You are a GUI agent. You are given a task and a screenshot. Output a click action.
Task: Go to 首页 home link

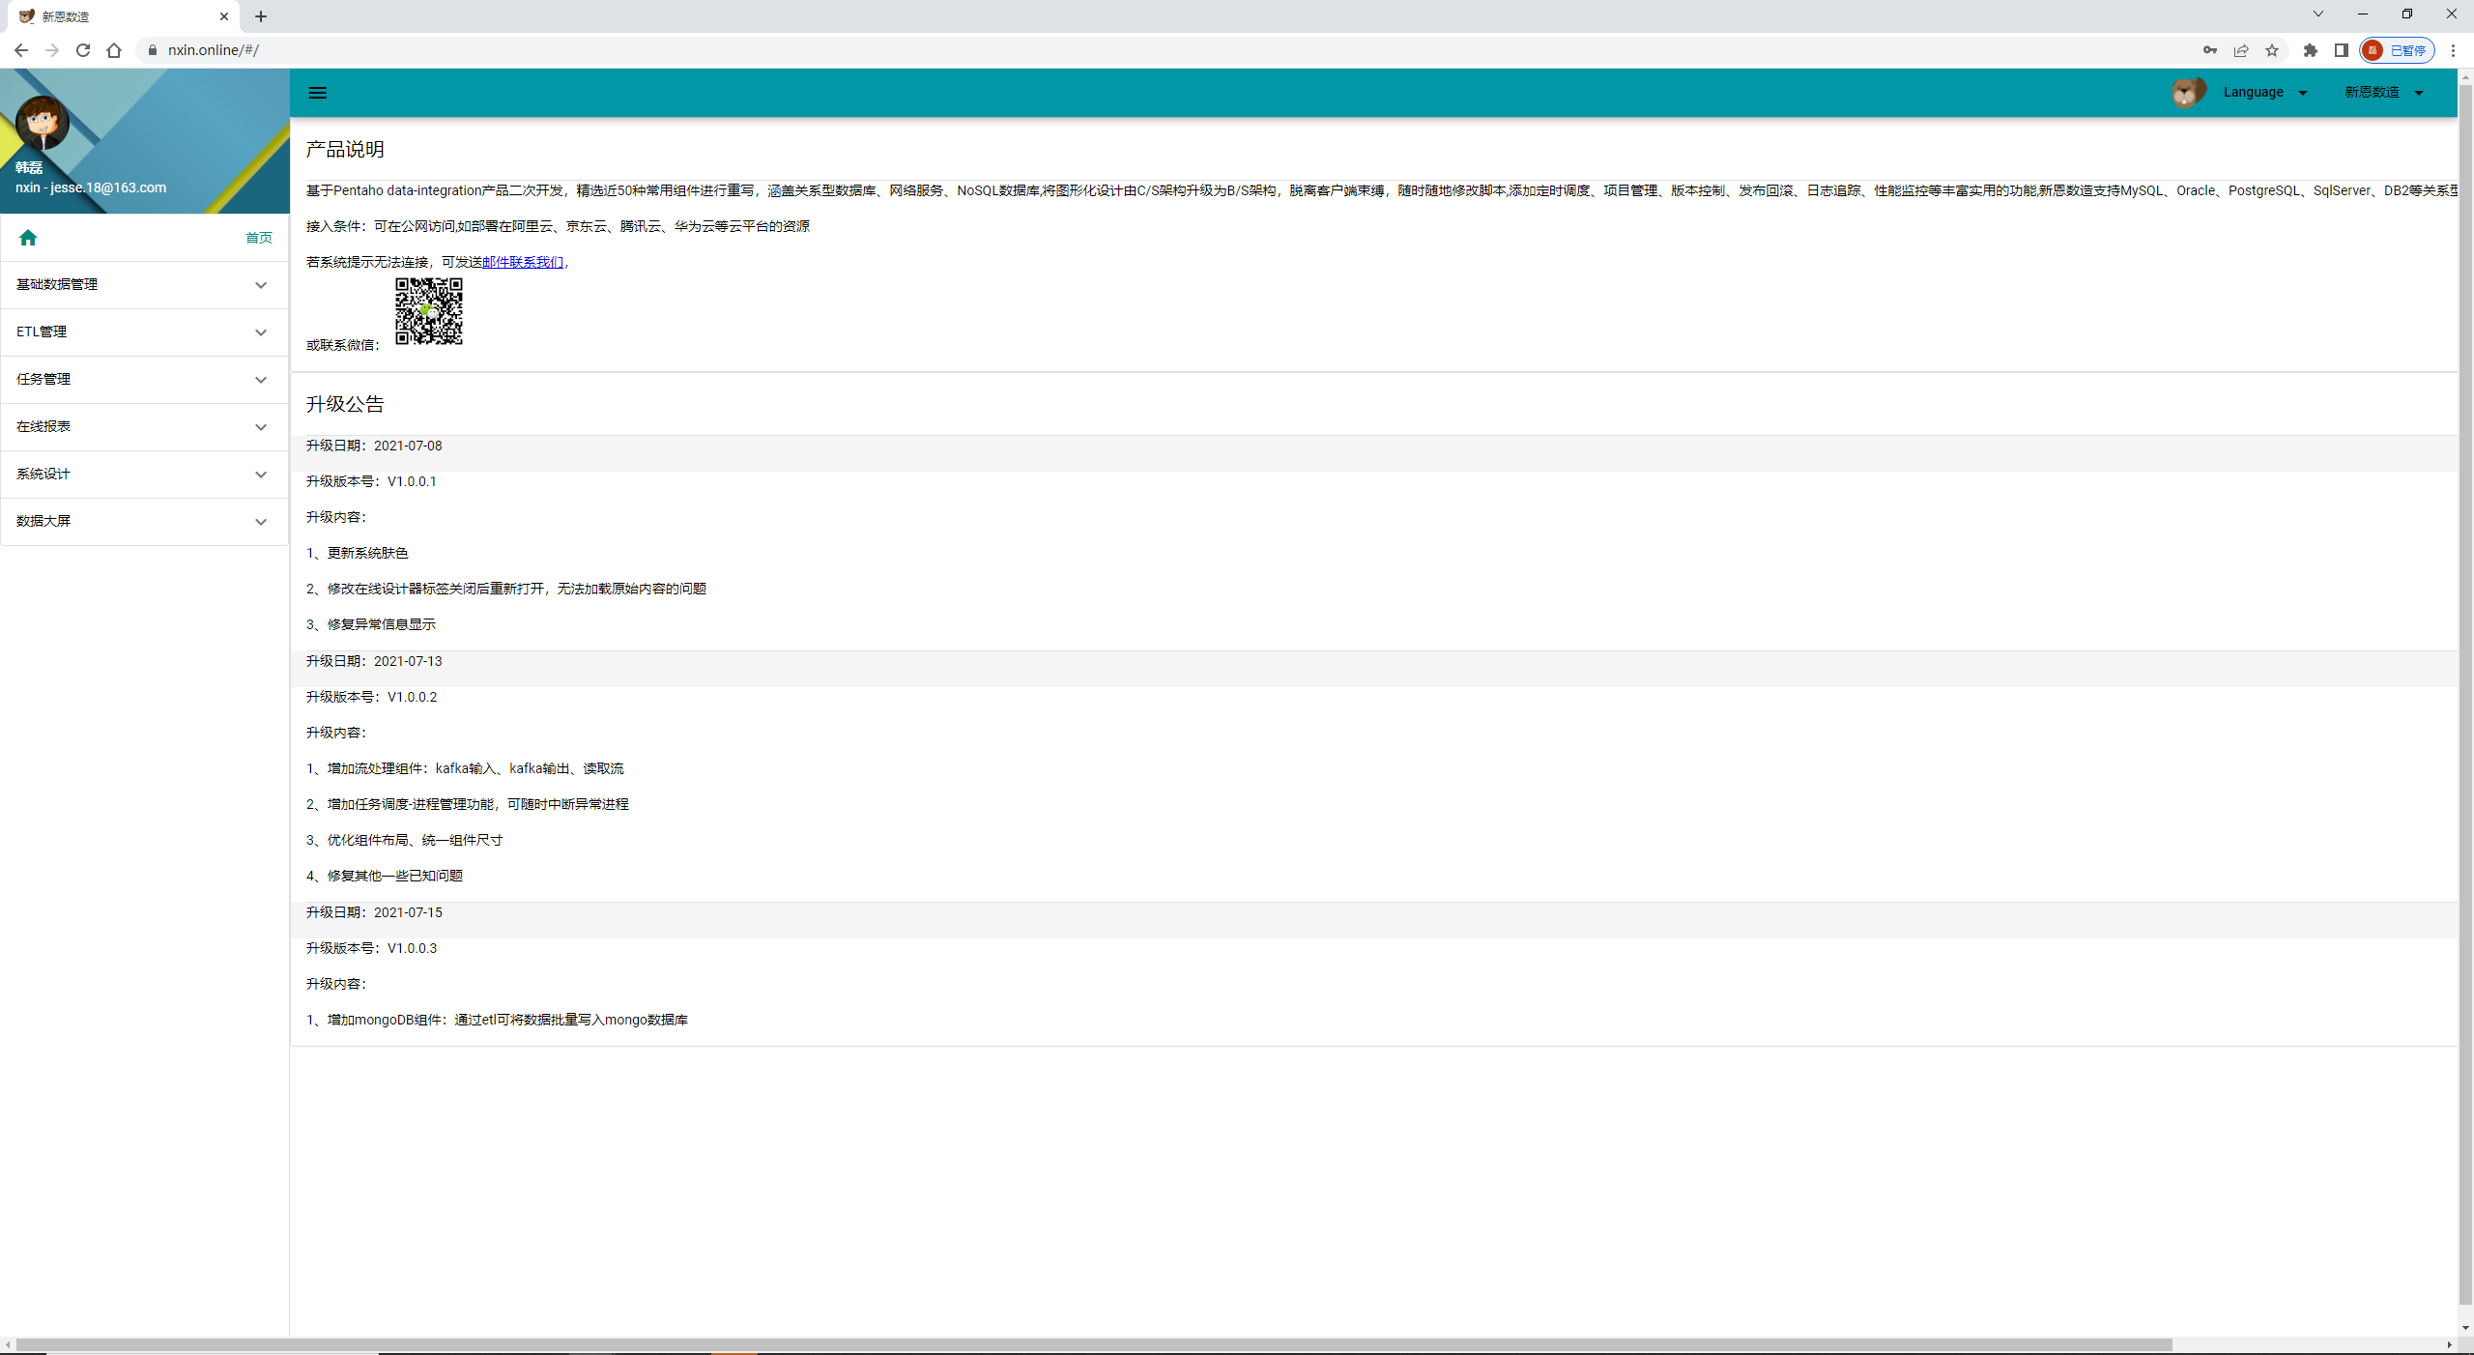coord(258,238)
